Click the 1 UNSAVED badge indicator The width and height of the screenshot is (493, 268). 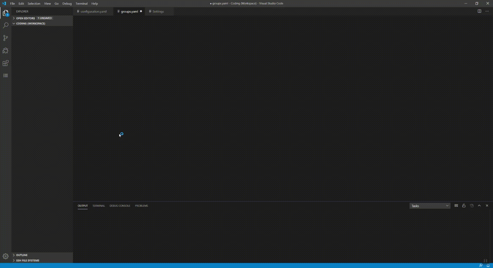pos(45,18)
